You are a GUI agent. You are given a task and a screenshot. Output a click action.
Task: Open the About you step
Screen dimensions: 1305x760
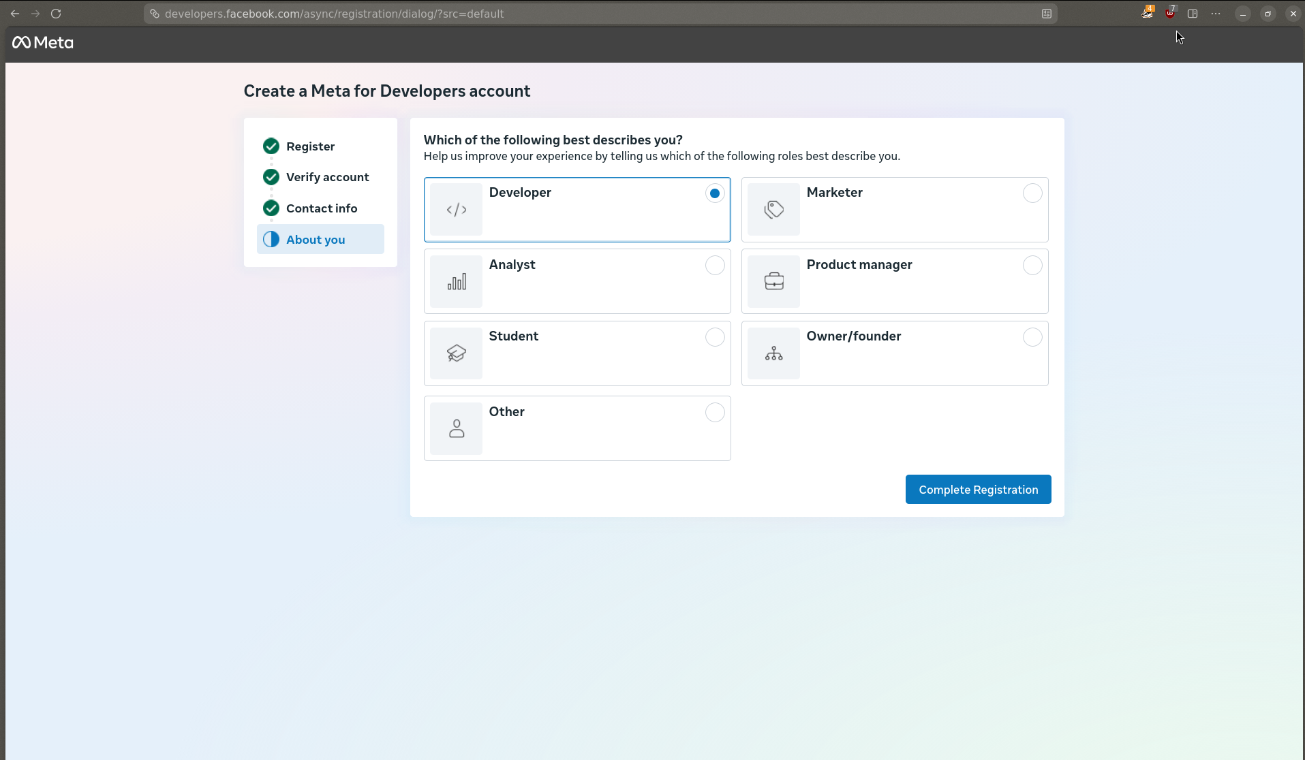pyautogui.click(x=320, y=239)
